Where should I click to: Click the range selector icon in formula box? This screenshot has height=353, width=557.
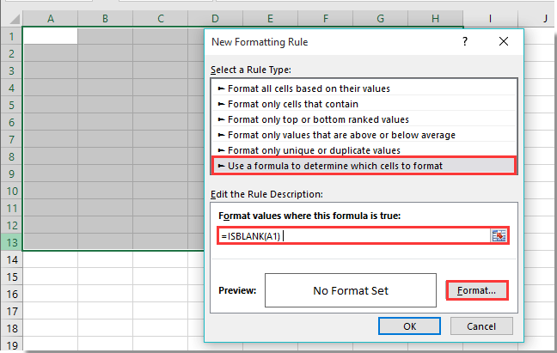click(499, 235)
